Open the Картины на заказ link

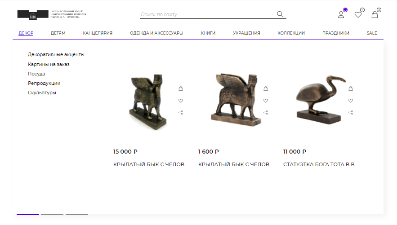(x=49, y=65)
